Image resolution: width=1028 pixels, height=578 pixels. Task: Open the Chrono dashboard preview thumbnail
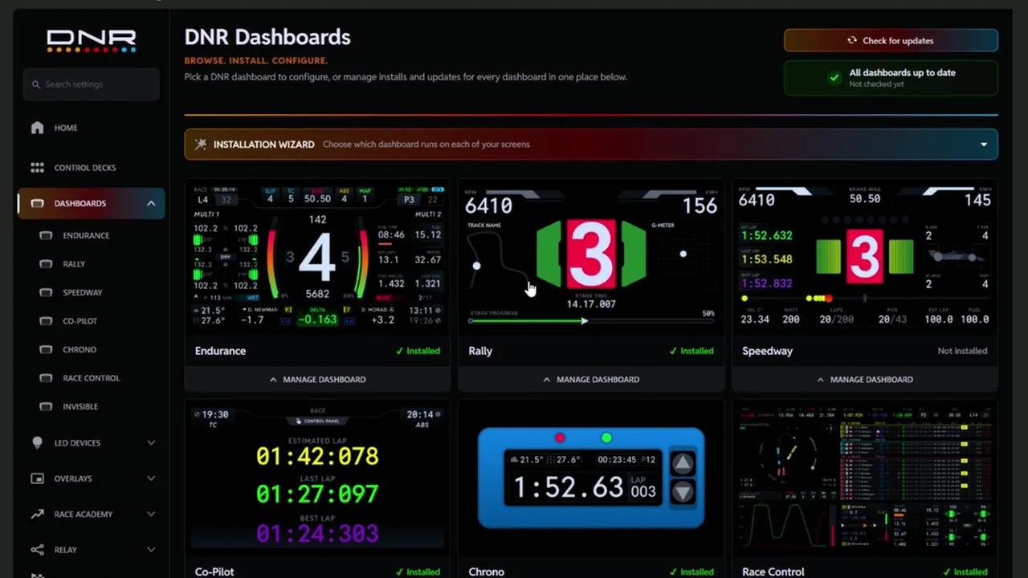pos(591,479)
